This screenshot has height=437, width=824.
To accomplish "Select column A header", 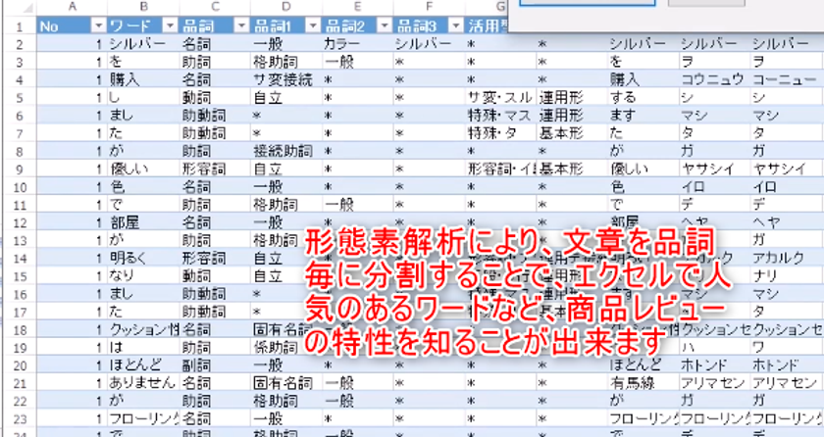I will [x=72, y=7].
